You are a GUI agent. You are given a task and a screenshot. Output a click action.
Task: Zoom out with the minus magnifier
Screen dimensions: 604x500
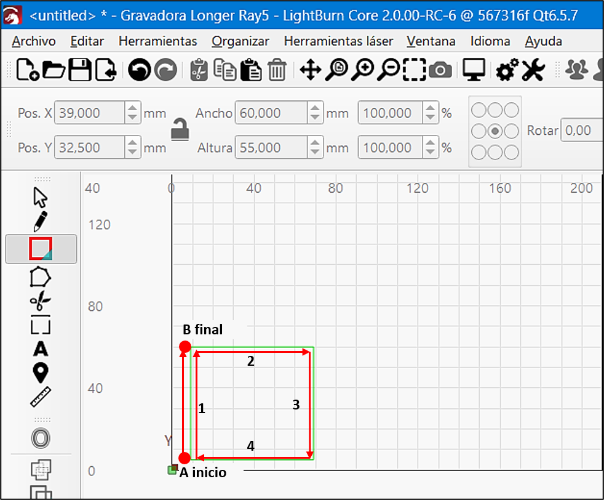click(x=389, y=70)
